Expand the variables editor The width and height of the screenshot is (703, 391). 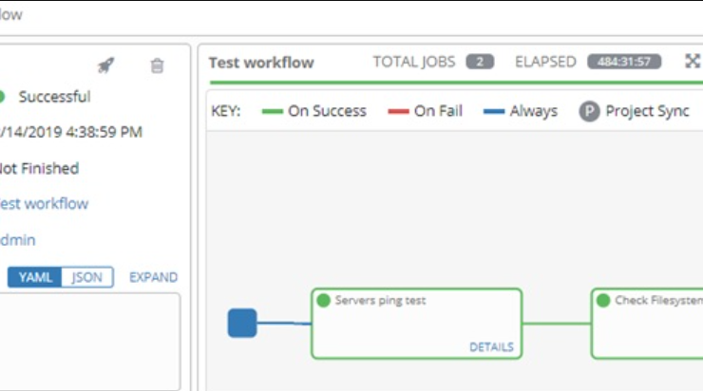tap(153, 277)
